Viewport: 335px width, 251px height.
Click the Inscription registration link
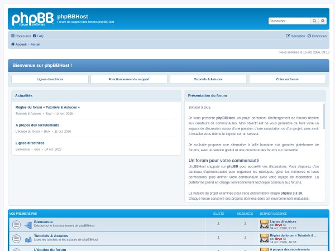[295, 36]
